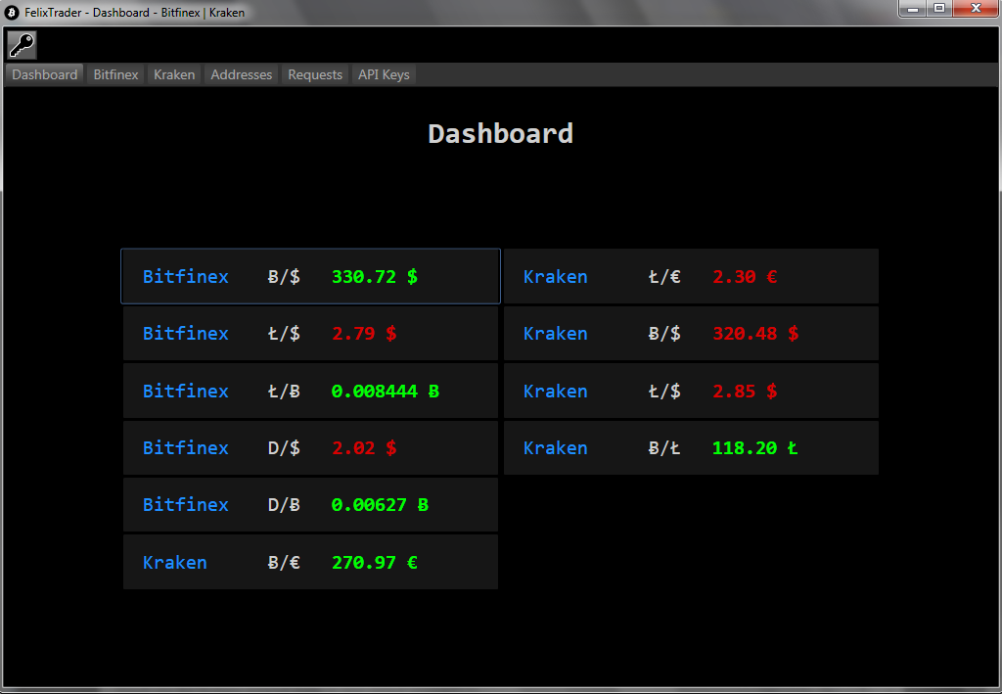Choose the Bitfinex D/Ƀ 0.00627 tile
1002x694 pixels.
pos(310,504)
